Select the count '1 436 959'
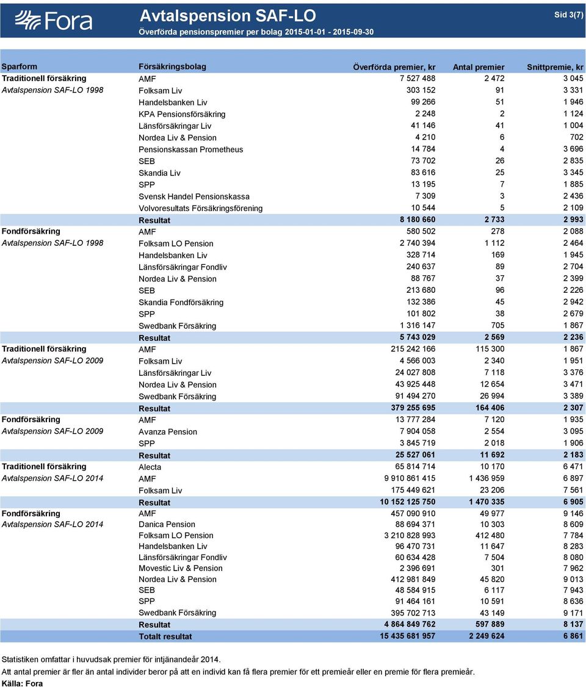This screenshot has height=687, width=586. (x=487, y=478)
